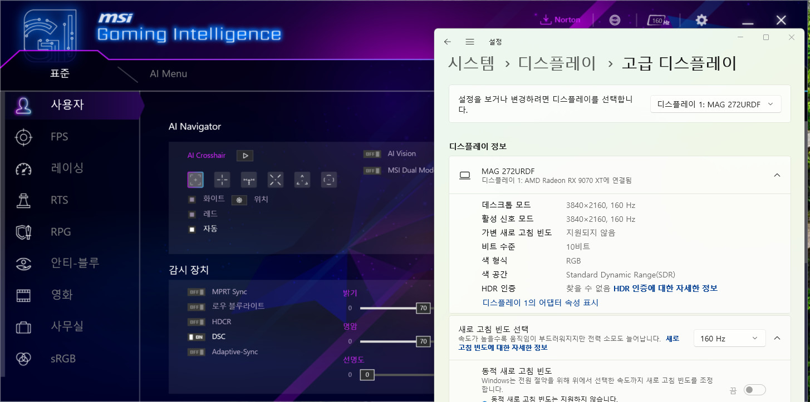
Task: Switch to the 표준 tab
Action: coord(60,73)
